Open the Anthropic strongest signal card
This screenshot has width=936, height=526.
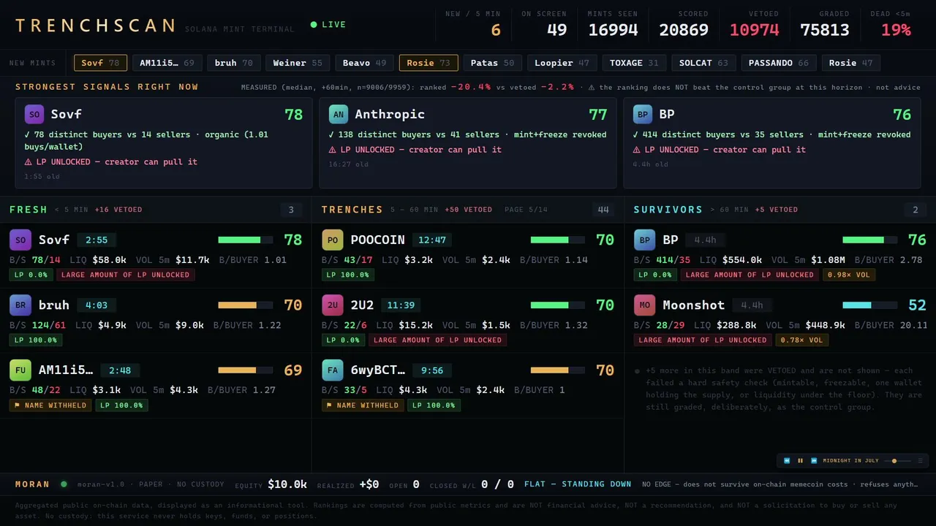(x=468, y=143)
